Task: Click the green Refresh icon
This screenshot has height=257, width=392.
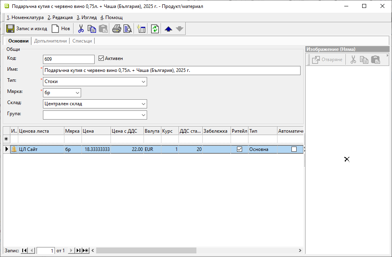Action: pyautogui.click(x=155, y=29)
